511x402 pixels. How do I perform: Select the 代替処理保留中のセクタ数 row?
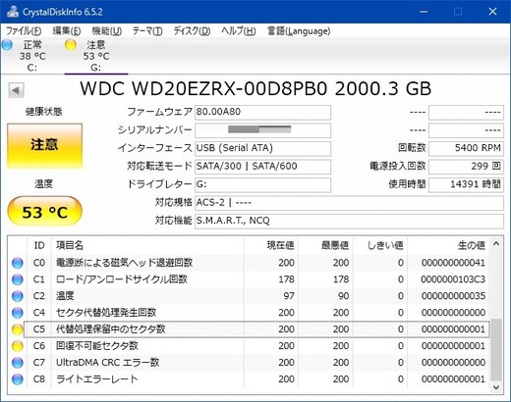click(249, 329)
